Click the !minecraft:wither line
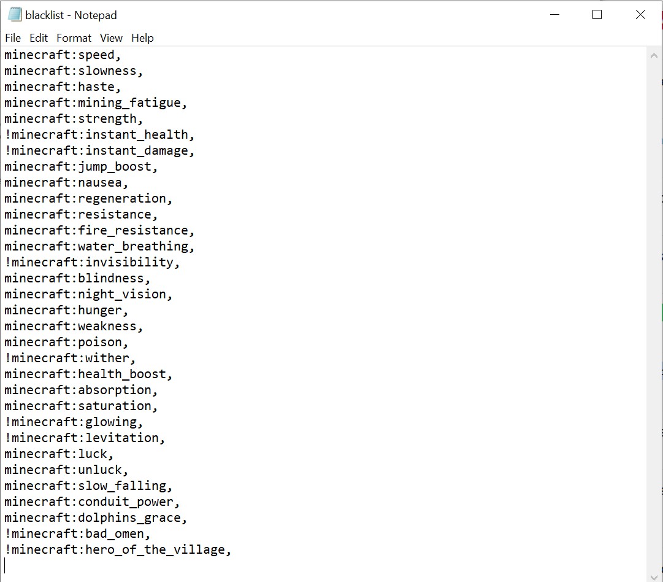663x582 pixels. (x=70, y=359)
